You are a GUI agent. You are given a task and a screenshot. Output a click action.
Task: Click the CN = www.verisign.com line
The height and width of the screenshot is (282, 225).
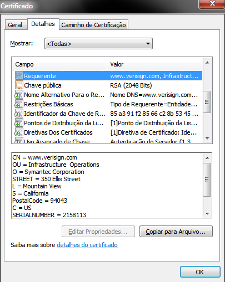pos(44,157)
